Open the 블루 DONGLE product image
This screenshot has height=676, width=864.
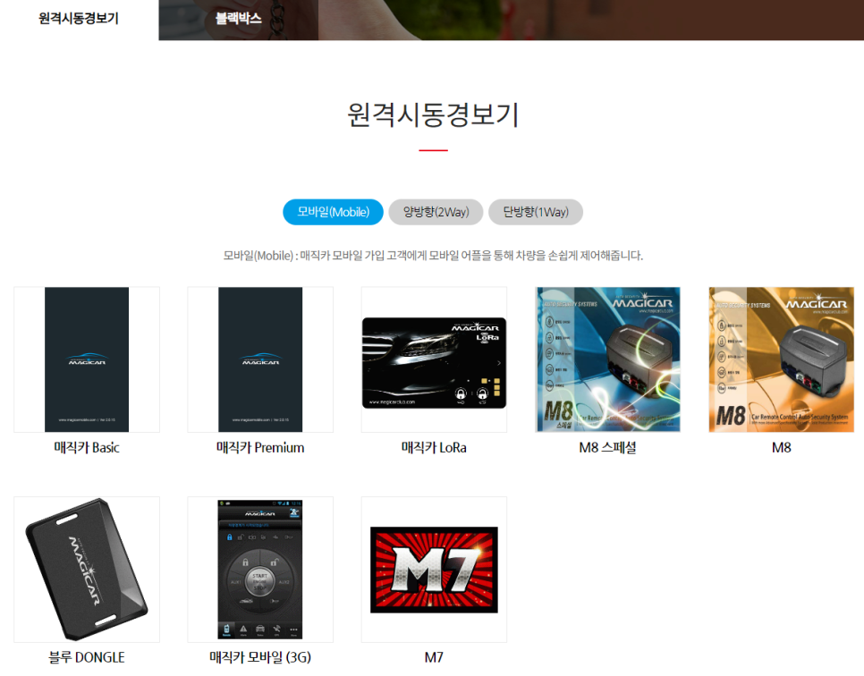tap(87, 569)
